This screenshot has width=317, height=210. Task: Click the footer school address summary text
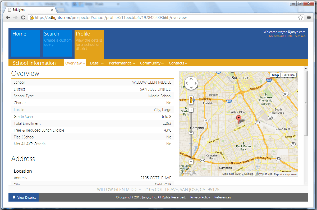(x=158, y=189)
